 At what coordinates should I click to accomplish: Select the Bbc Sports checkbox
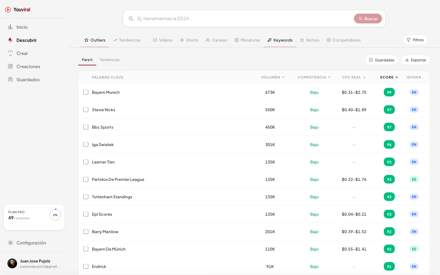tap(86, 127)
